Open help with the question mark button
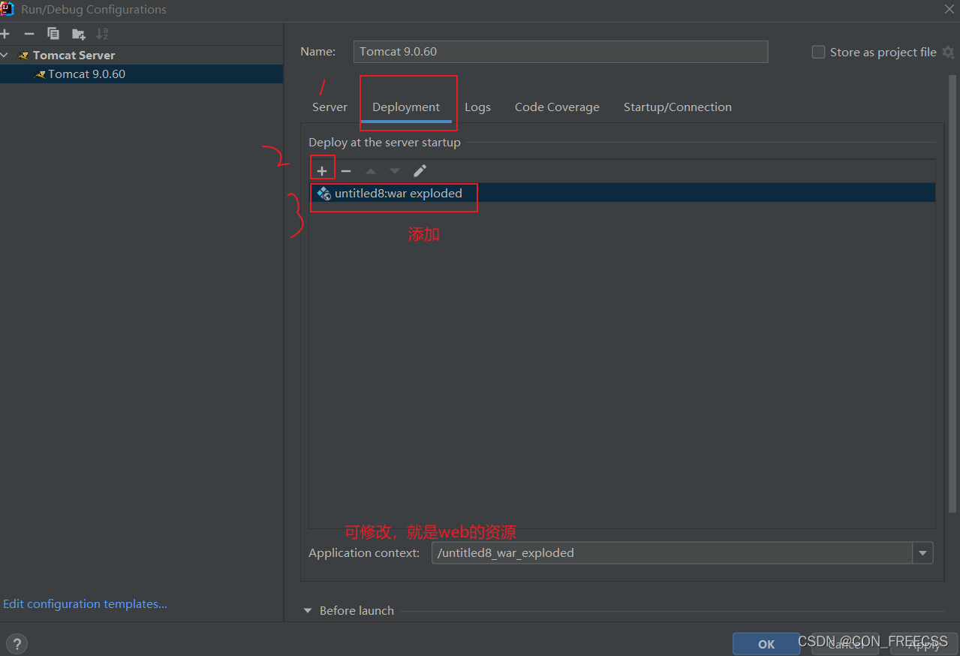 (16, 643)
